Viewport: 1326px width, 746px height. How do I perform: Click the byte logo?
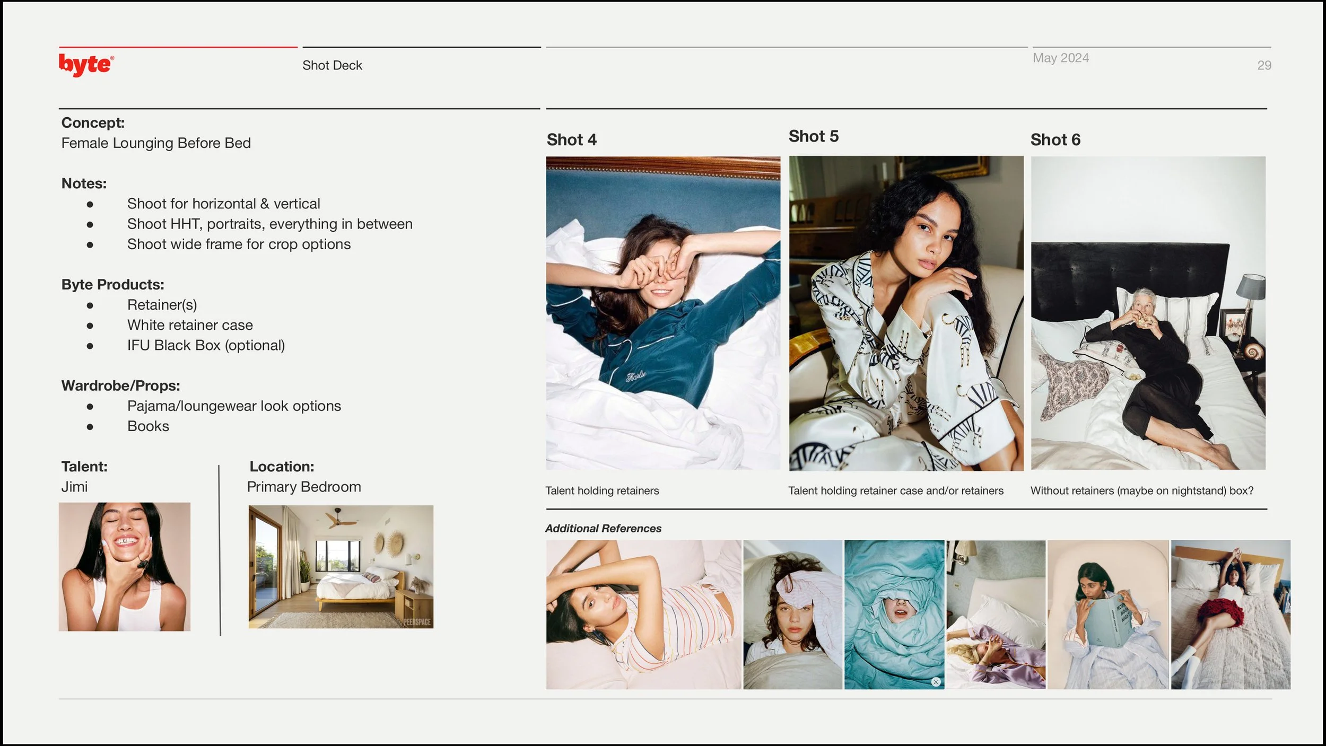click(86, 65)
